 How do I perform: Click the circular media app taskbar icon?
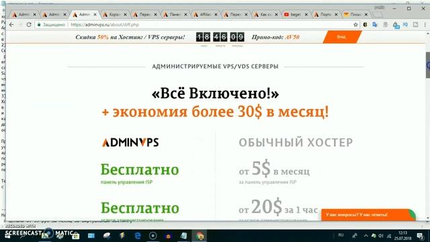153,236
